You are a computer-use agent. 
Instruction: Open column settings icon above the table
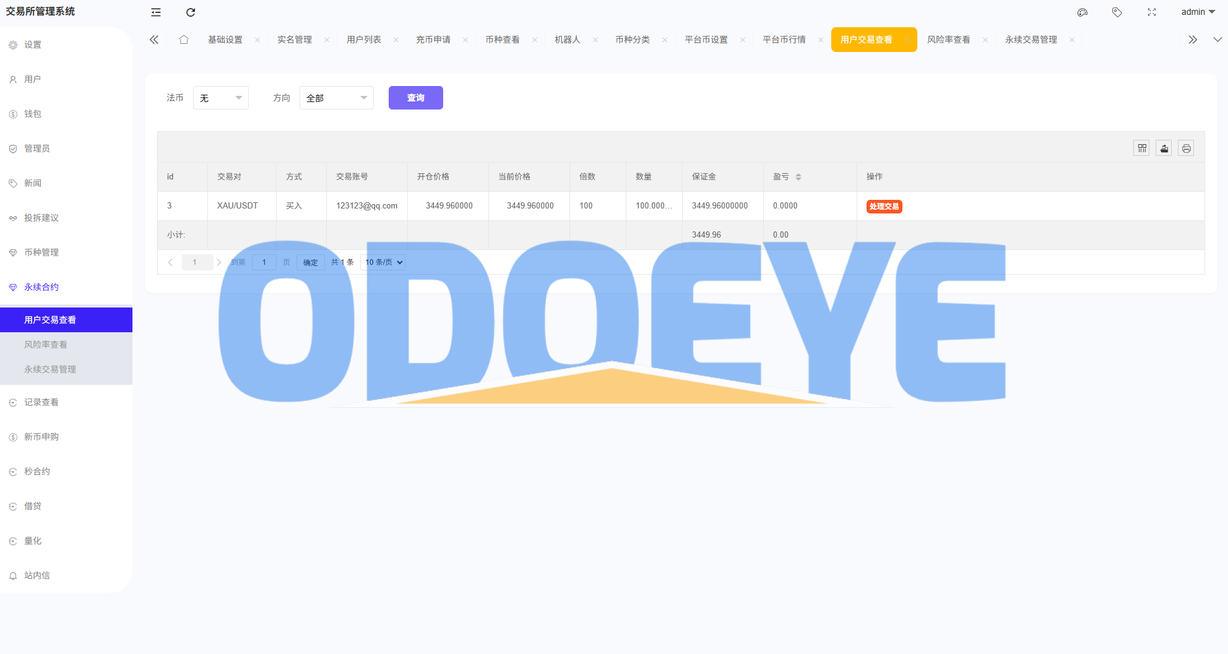1141,148
